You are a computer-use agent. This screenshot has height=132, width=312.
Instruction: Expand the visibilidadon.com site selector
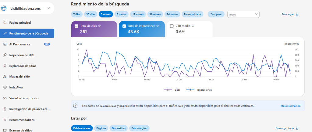pyautogui.click(x=48, y=8)
